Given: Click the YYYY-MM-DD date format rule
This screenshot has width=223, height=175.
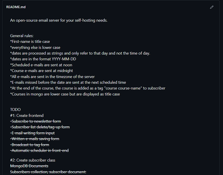Looking at the screenshot, I should [x=43, y=59].
